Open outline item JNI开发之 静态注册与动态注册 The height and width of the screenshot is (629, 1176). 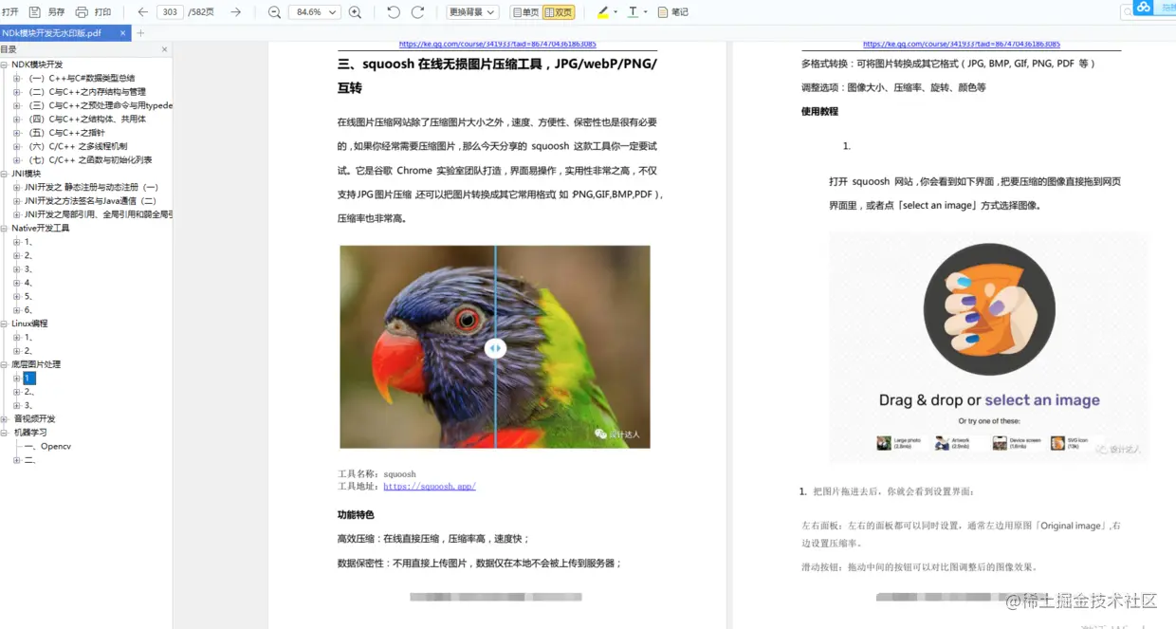tap(92, 187)
